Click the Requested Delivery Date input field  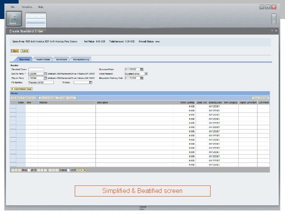[x=133, y=78]
